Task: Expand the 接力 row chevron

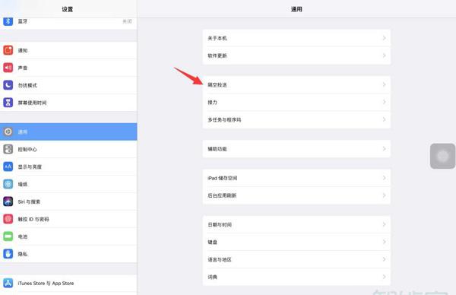Action: [384, 102]
